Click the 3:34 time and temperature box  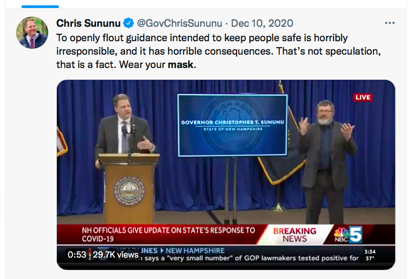tap(370, 254)
